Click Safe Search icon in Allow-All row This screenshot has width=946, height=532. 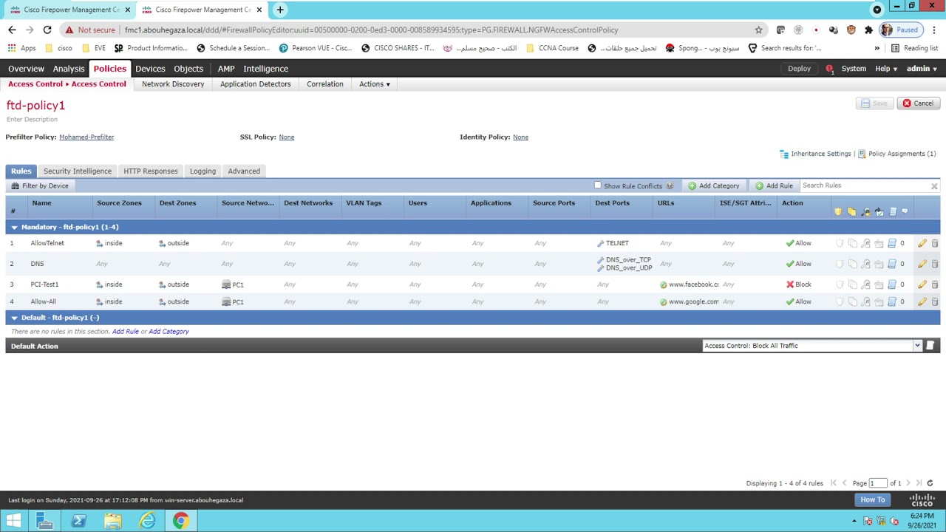click(866, 301)
